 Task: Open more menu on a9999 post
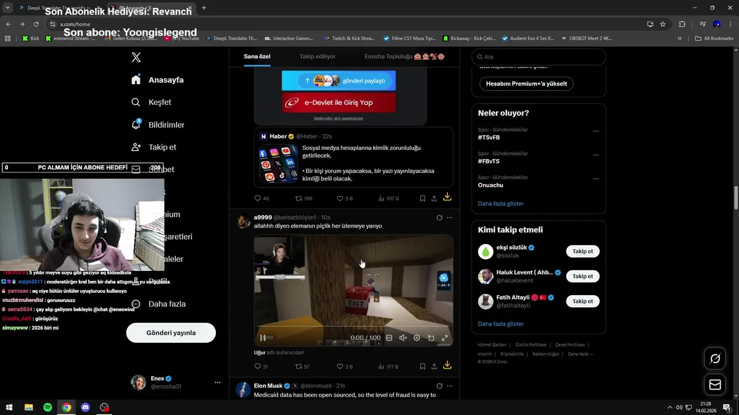(x=450, y=218)
